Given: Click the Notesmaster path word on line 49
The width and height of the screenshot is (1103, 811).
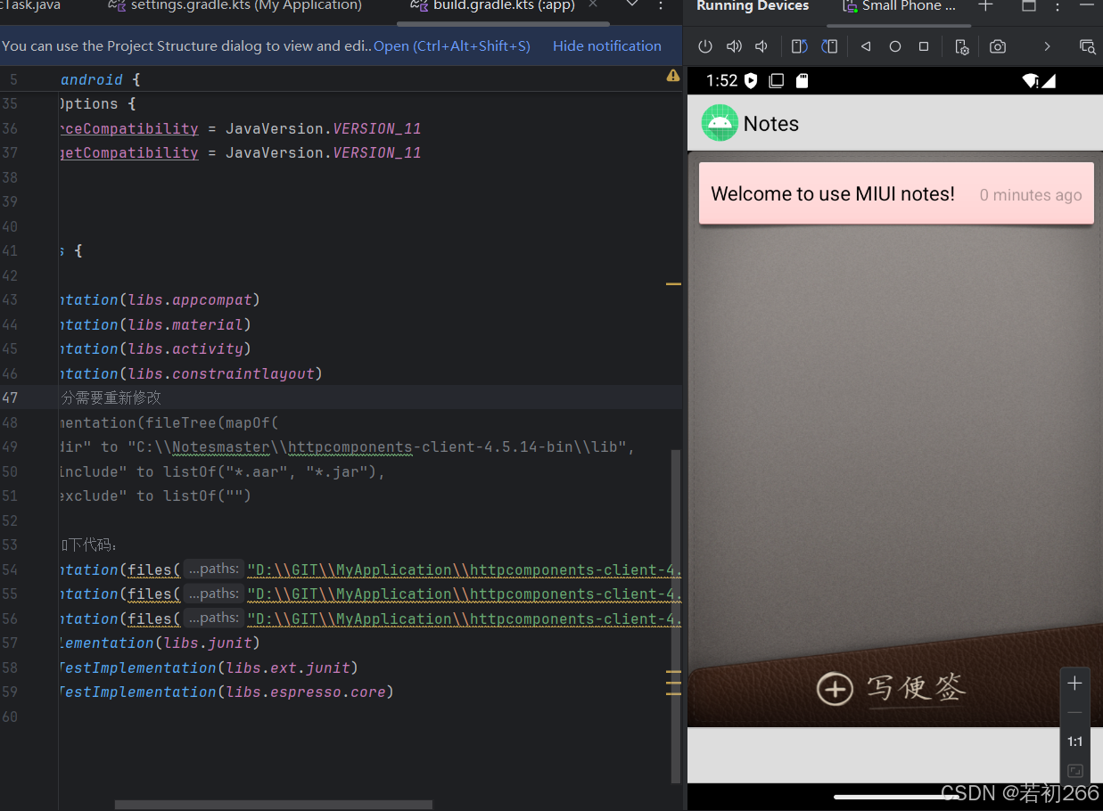Looking at the screenshot, I should pyautogui.click(x=220, y=447).
